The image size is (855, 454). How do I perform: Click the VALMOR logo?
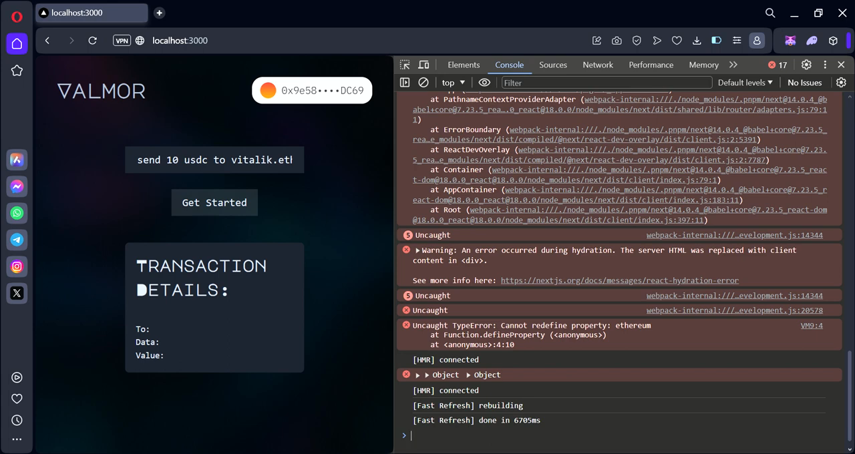pos(102,91)
